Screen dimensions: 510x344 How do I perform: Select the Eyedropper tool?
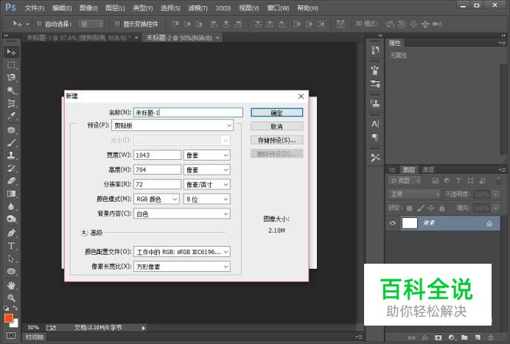[x=11, y=116]
